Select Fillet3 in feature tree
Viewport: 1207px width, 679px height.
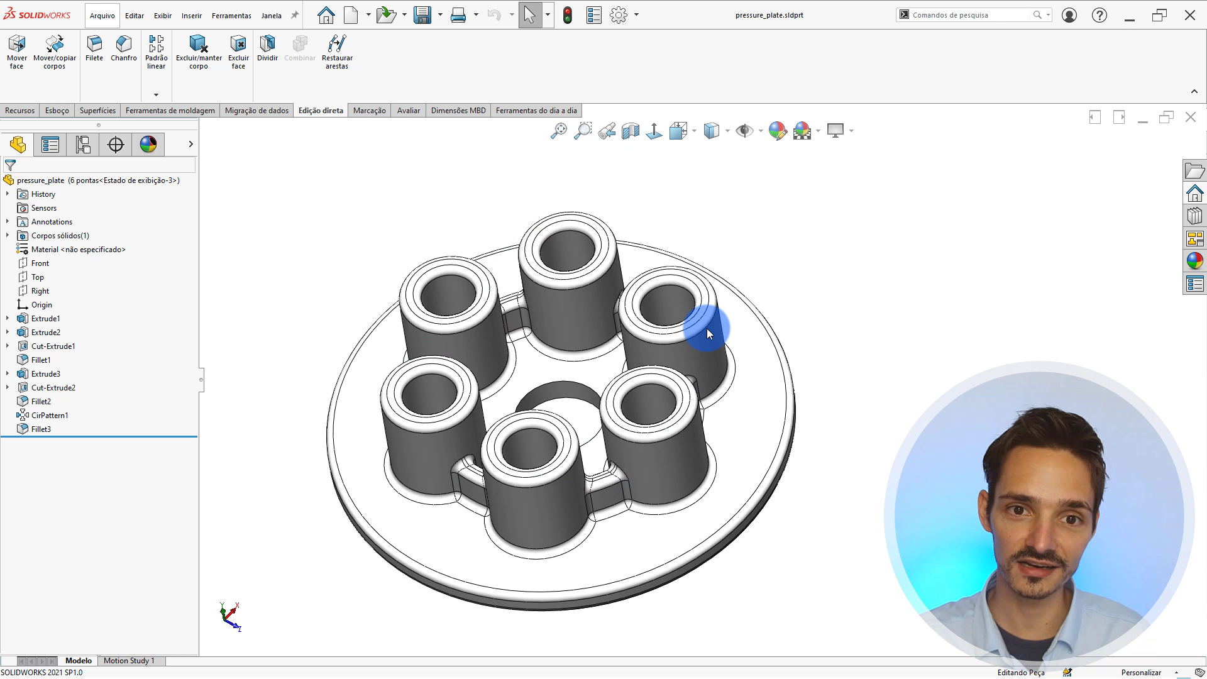[x=41, y=429]
